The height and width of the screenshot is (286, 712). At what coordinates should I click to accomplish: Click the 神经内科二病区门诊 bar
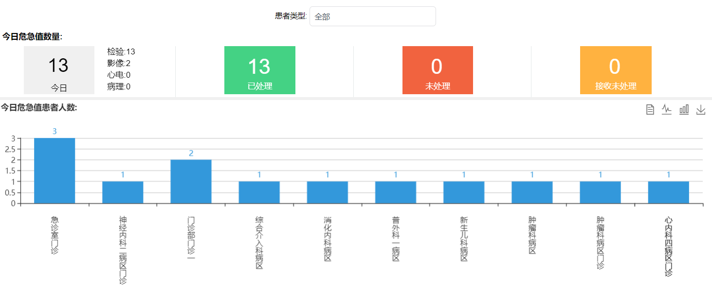point(123,192)
